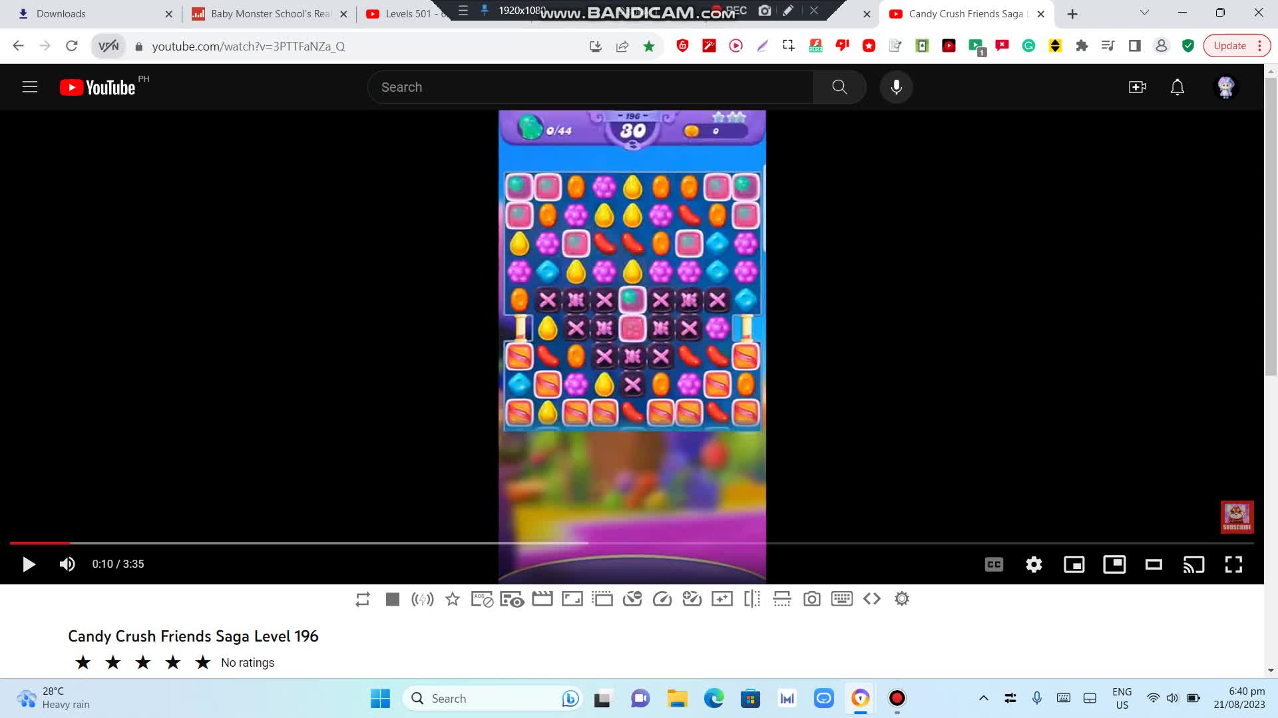This screenshot has height=718, width=1278.
Task: Click the Chrome Update button
Action: [x=1229, y=46]
